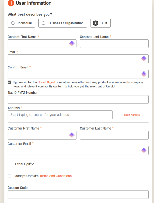Select the Individual radio option

(x=21, y=23)
